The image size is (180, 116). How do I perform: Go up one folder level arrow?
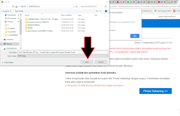coord(13,6)
